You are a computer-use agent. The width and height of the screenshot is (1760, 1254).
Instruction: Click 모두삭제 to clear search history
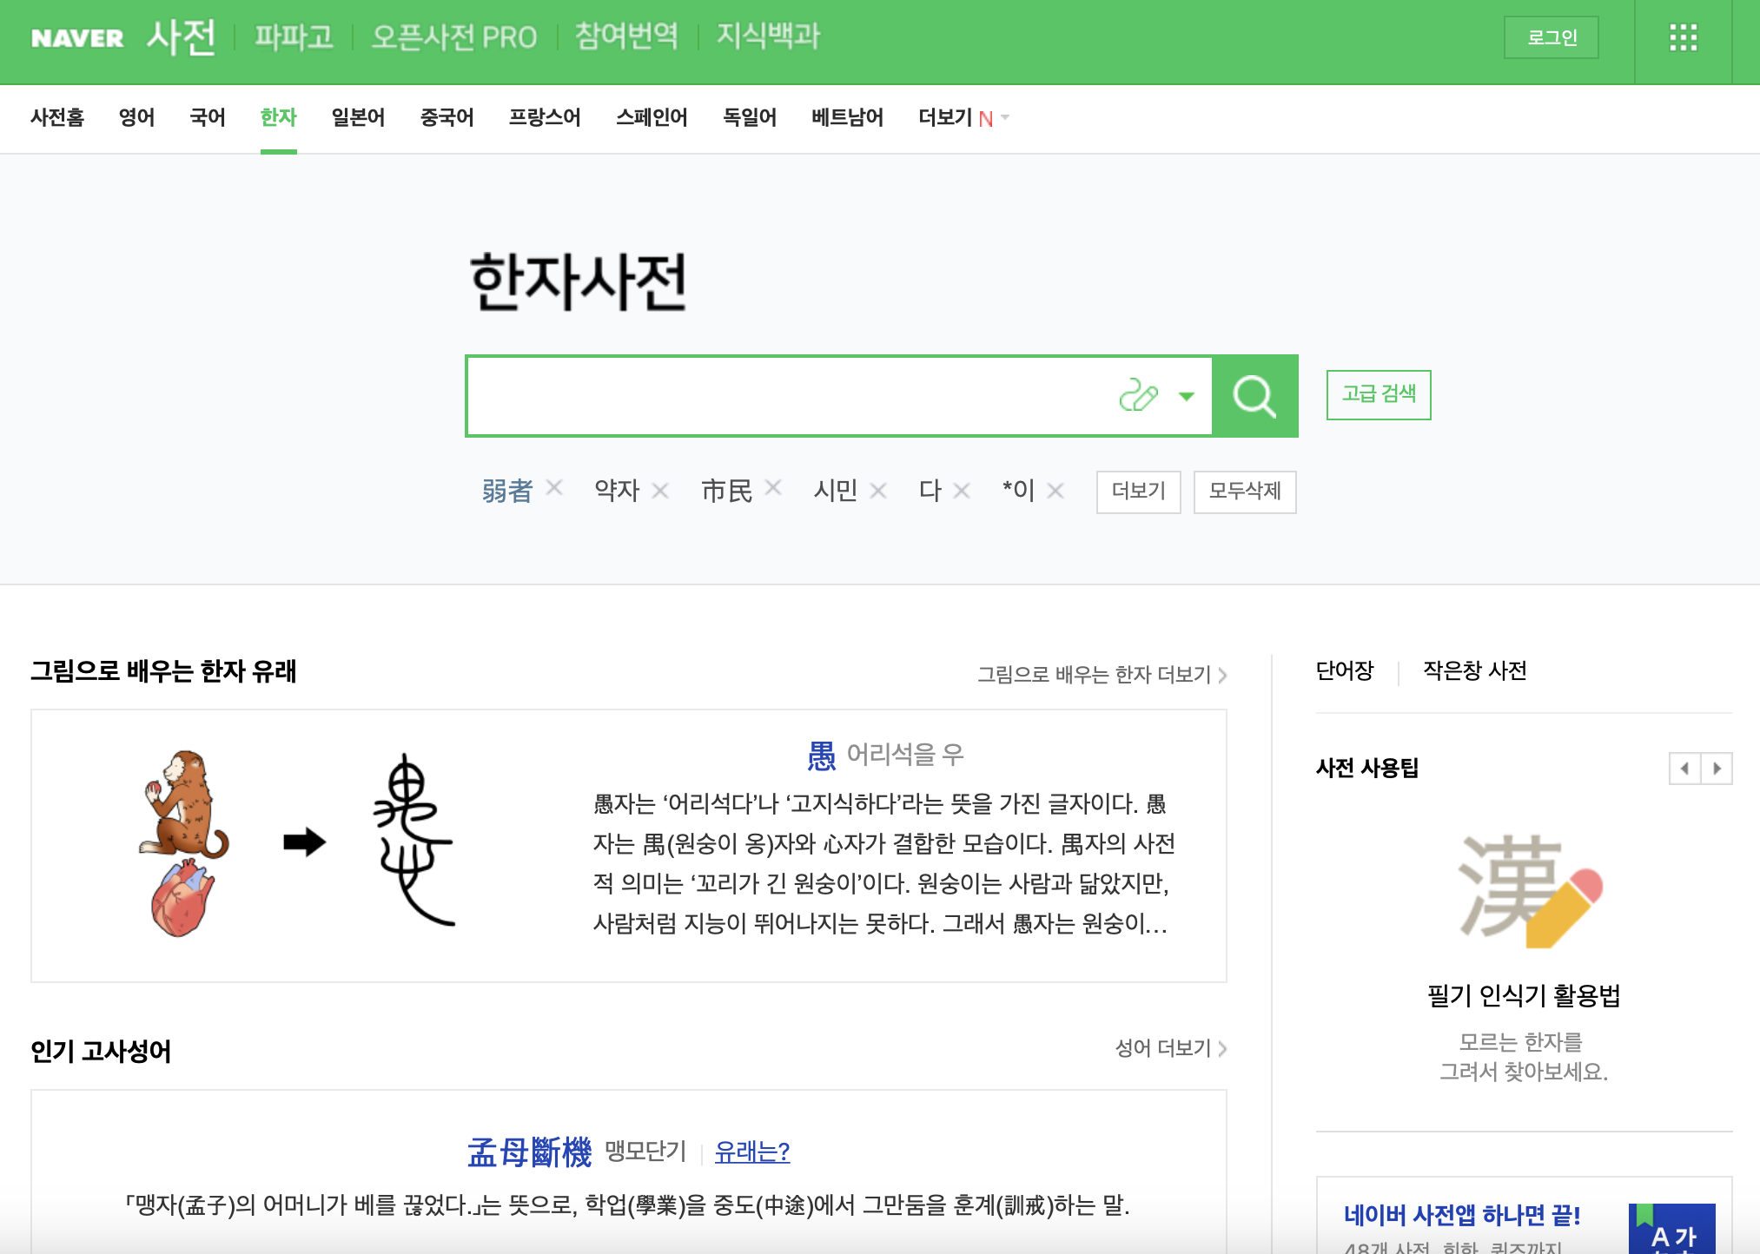coord(1244,492)
